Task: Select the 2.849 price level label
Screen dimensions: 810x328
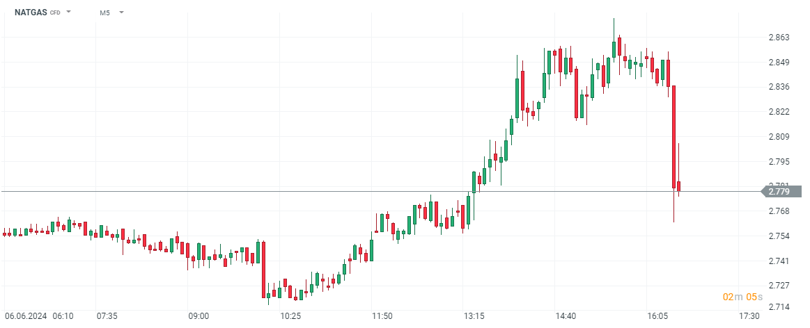Action: 780,63
